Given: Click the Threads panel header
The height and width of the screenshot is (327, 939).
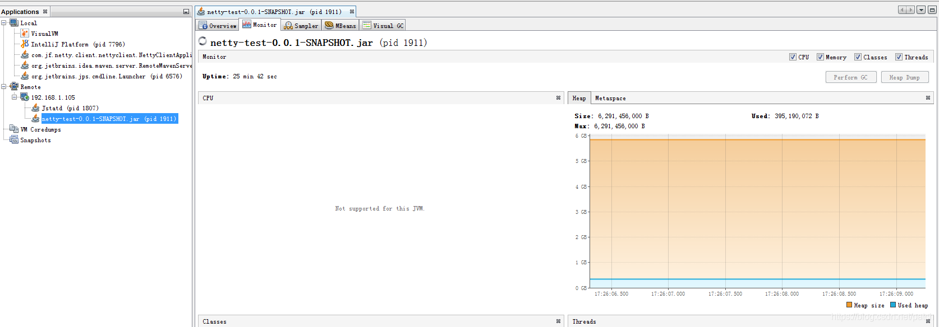Looking at the screenshot, I should (751, 321).
